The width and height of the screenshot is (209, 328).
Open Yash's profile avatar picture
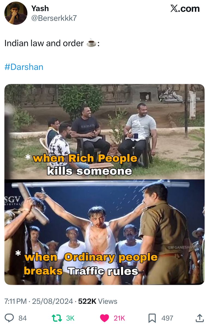coord(16,13)
